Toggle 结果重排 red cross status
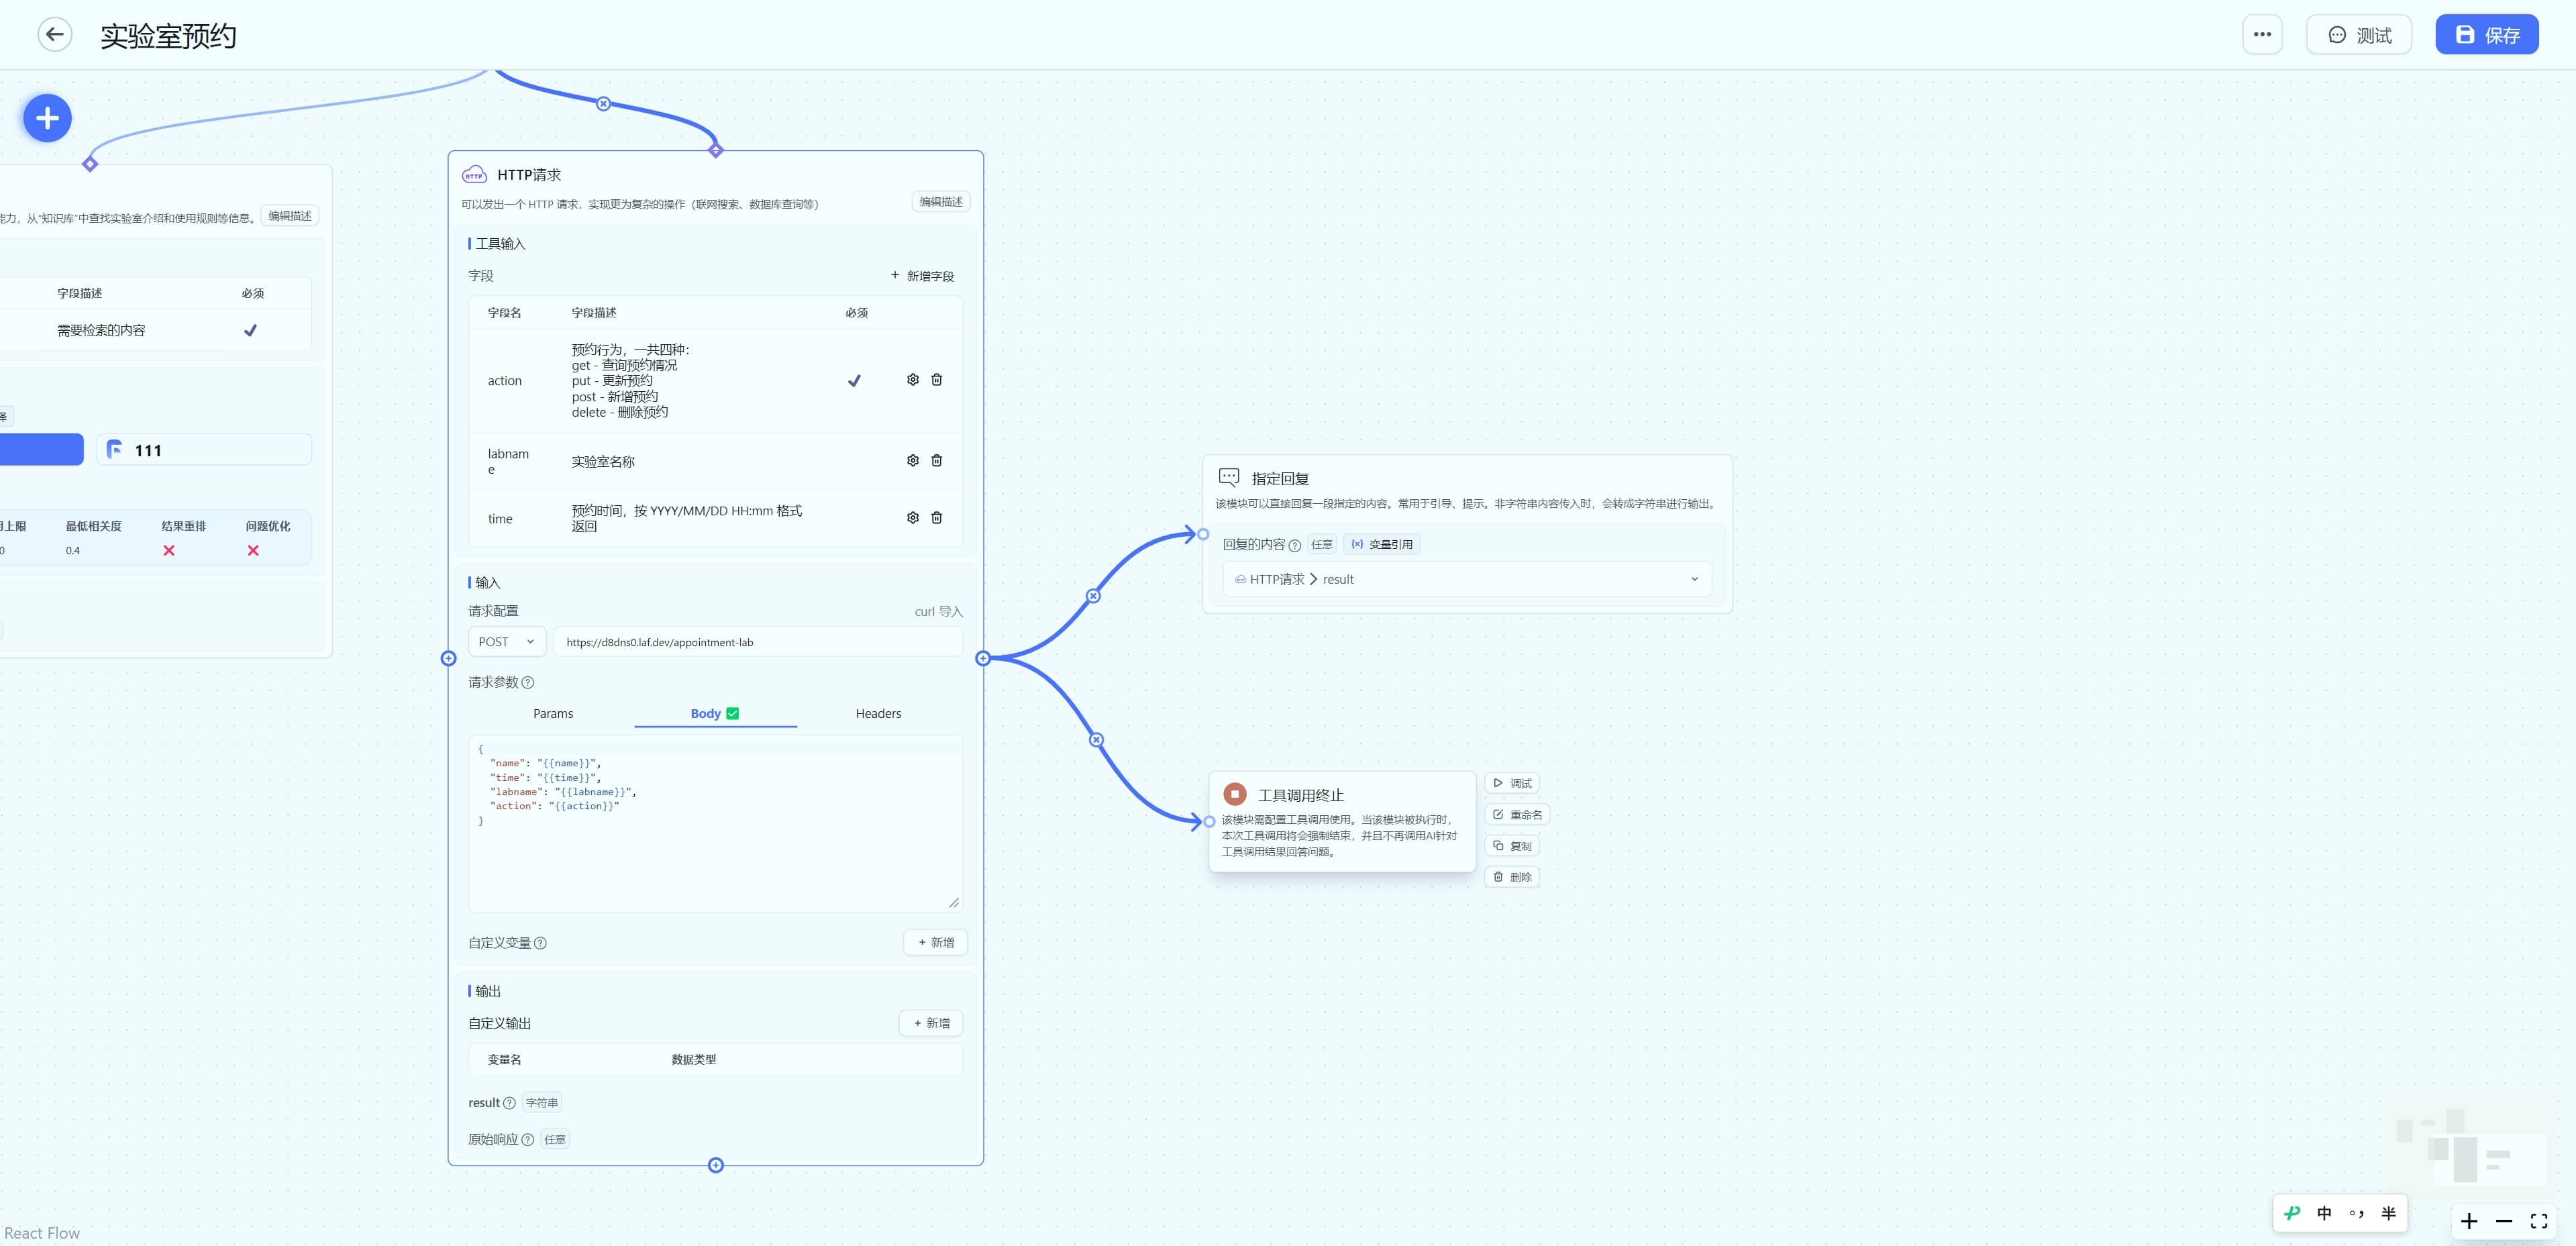2576x1246 pixels. click(169, 551)
